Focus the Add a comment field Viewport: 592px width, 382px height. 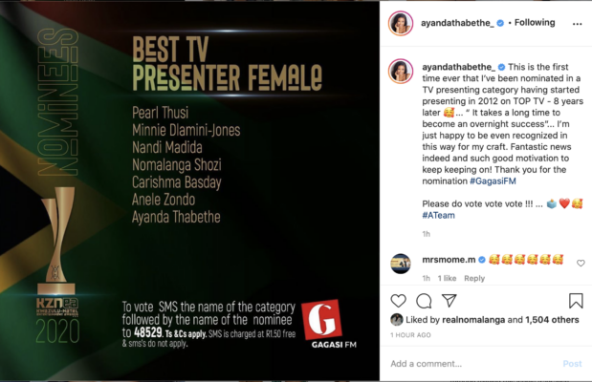pyautogui.click(x=473, y=364)
